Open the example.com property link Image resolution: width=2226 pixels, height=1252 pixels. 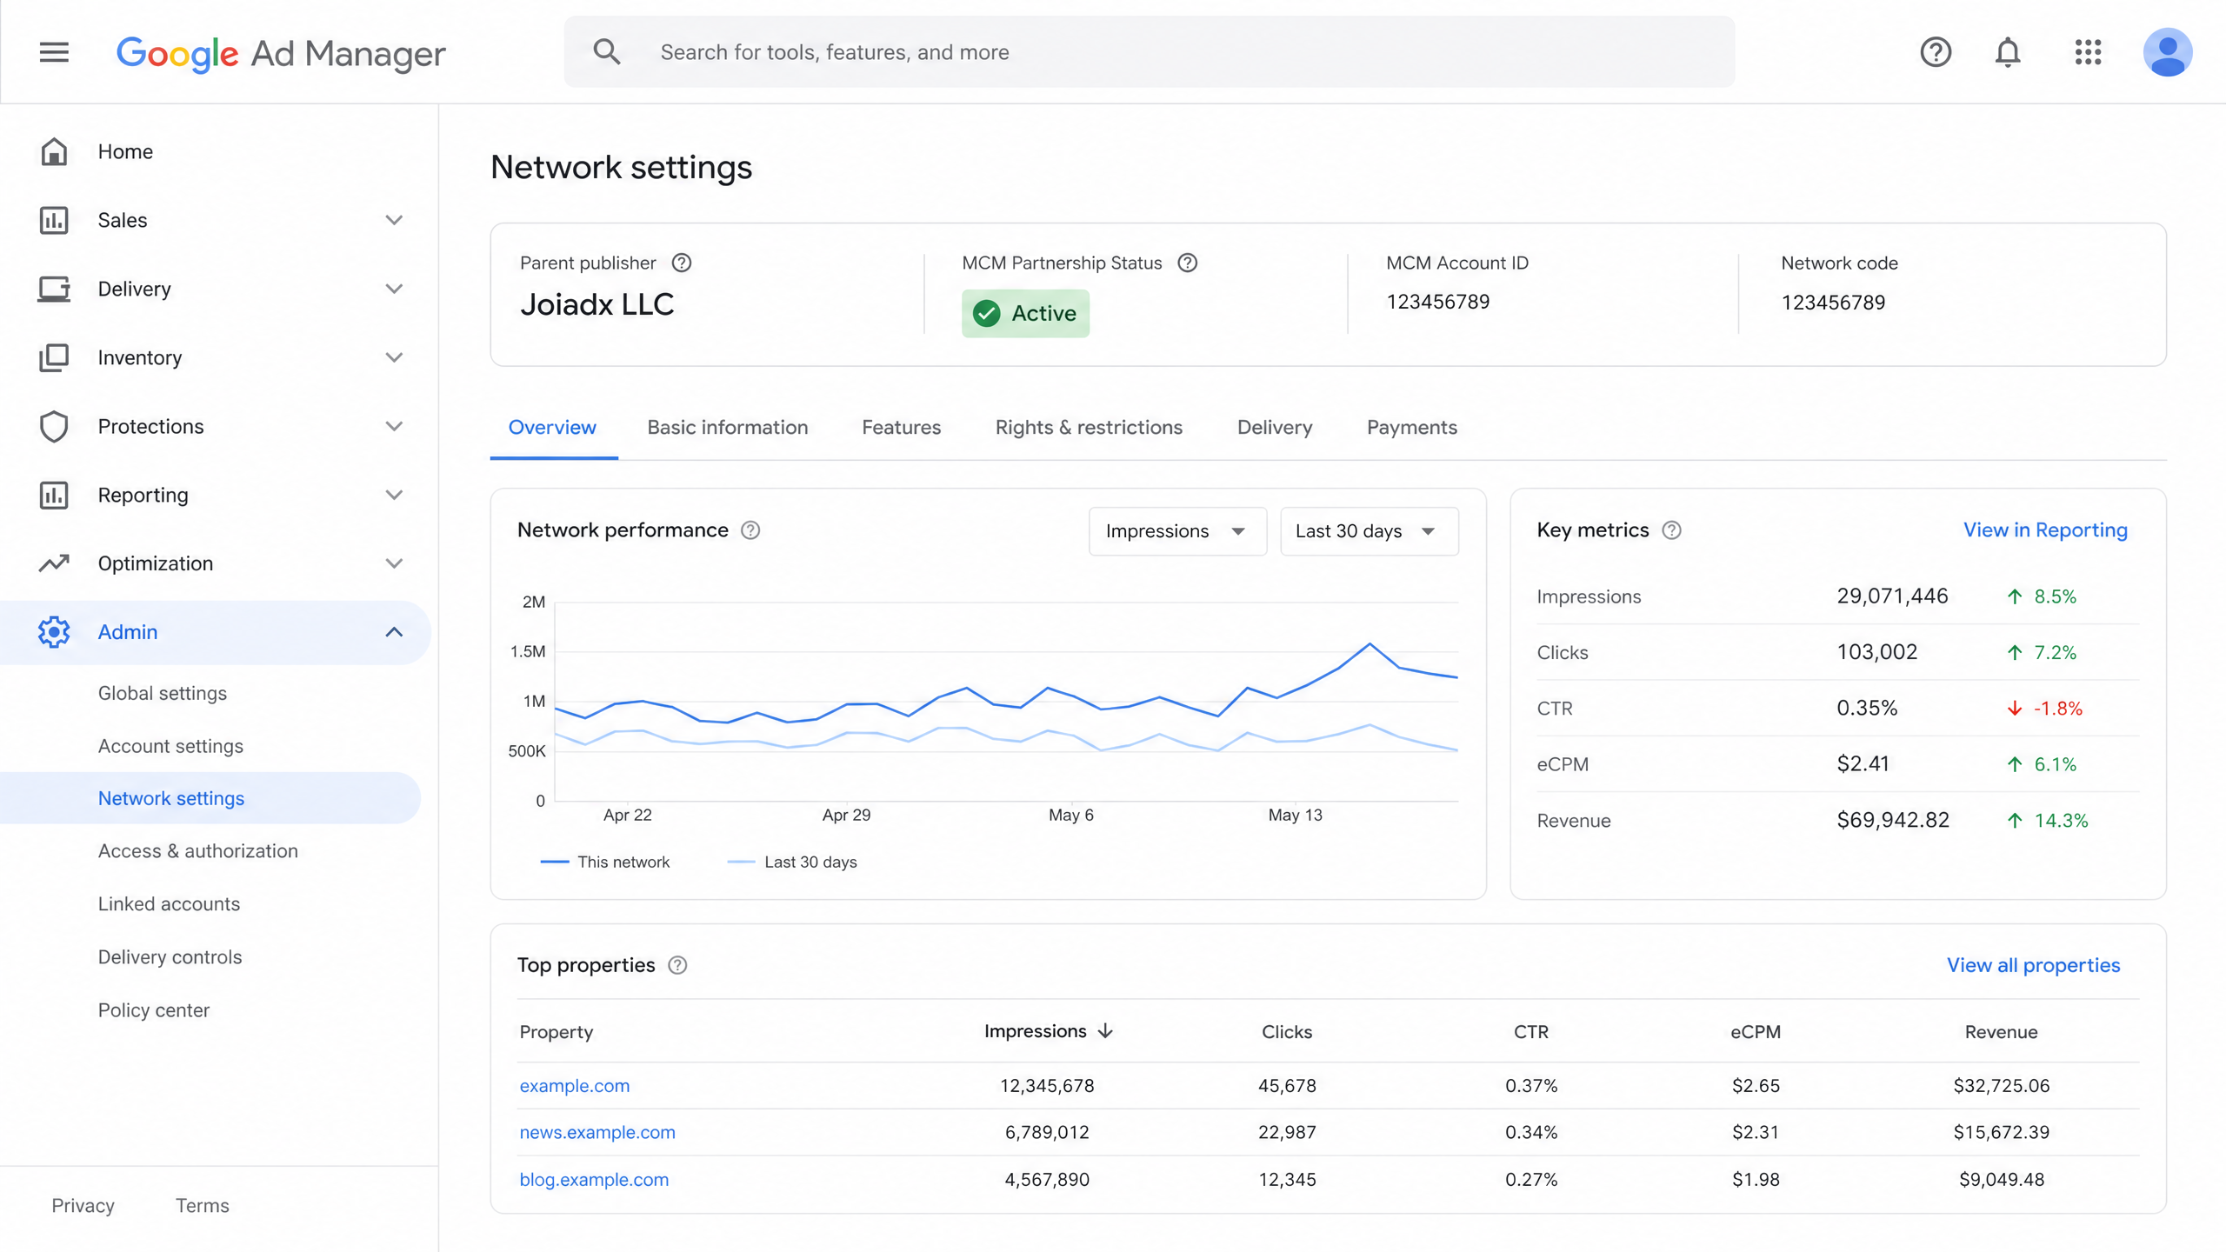[575, 1086]
